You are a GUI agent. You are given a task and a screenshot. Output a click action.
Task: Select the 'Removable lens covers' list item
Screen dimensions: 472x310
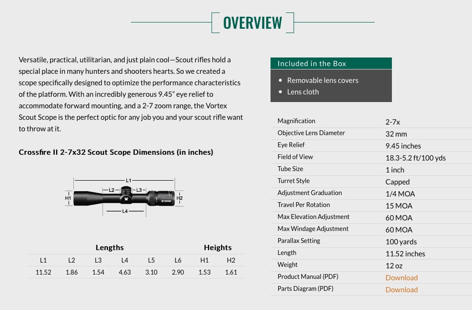coord(323,80)
